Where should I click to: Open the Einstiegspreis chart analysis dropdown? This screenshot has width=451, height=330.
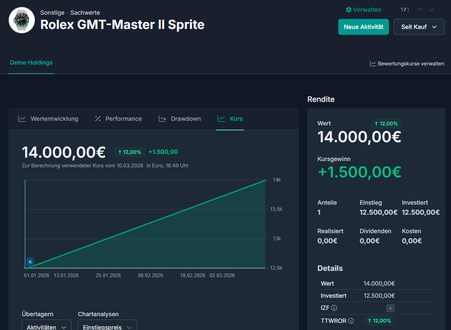(107, 325)
